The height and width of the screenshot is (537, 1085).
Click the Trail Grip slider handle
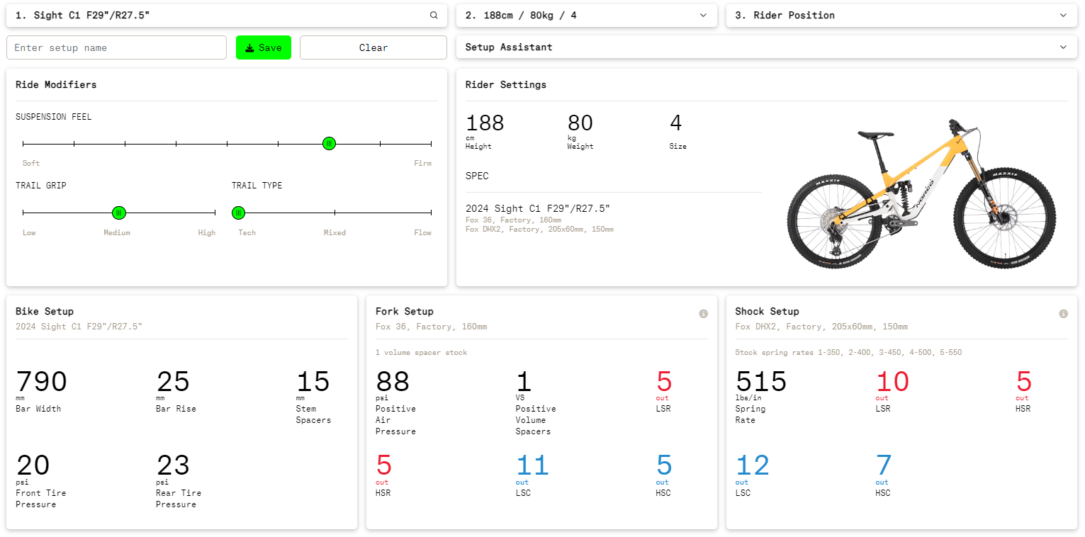pos(119,213)
